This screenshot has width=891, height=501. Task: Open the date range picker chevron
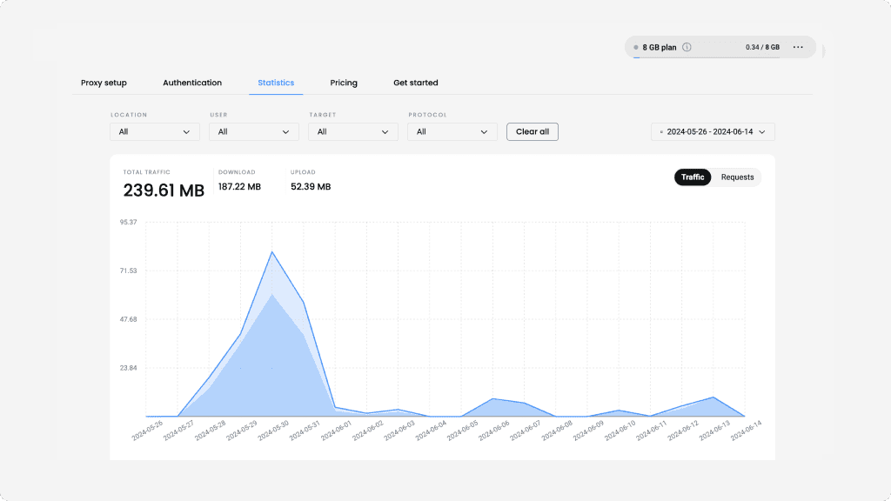click(x=762, y=132)
